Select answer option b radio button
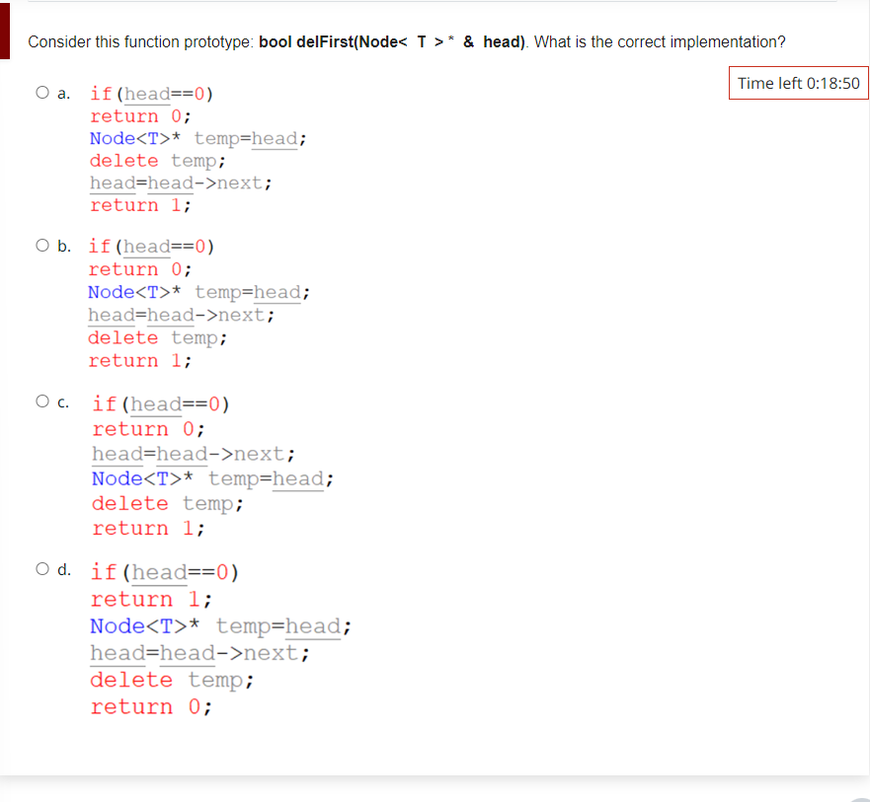The image size is (870, 802). pos(42,244)
